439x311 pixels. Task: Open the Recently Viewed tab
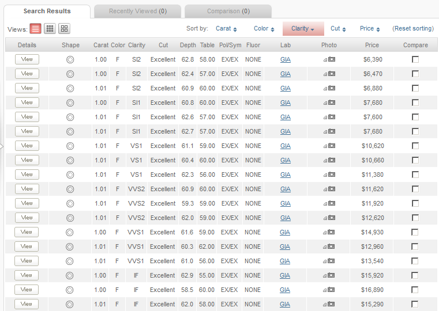[x=137, y=11]
